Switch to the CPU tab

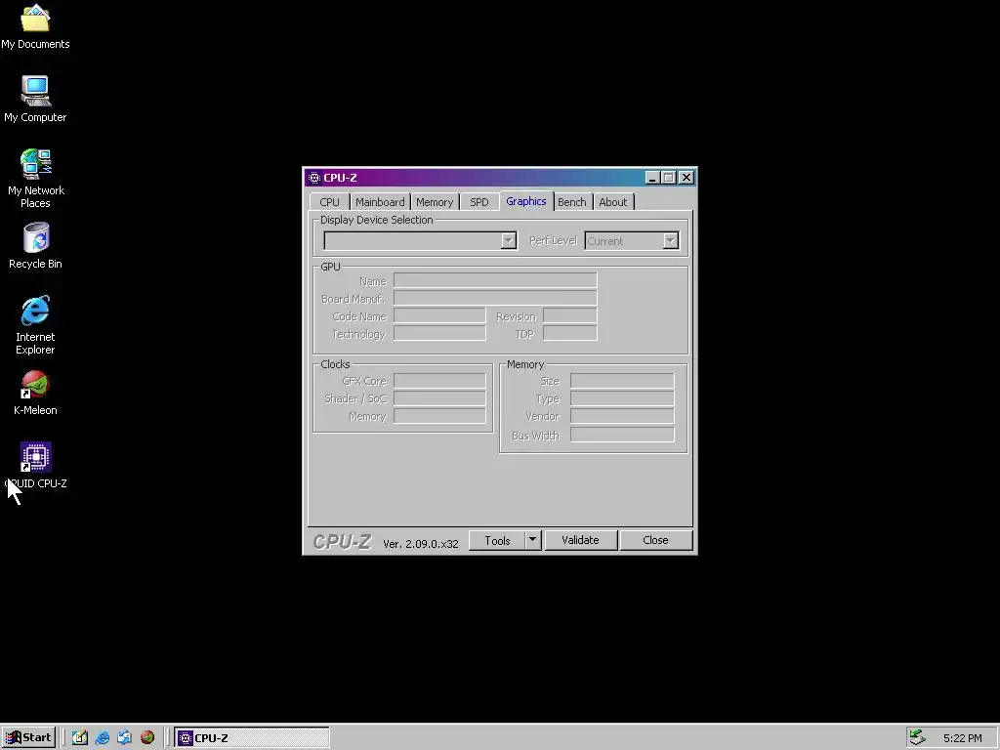(x=329, y=202)
